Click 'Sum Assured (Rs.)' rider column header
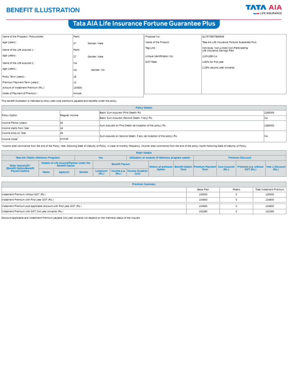Screen dimensions: 288x384 point(226,168)
